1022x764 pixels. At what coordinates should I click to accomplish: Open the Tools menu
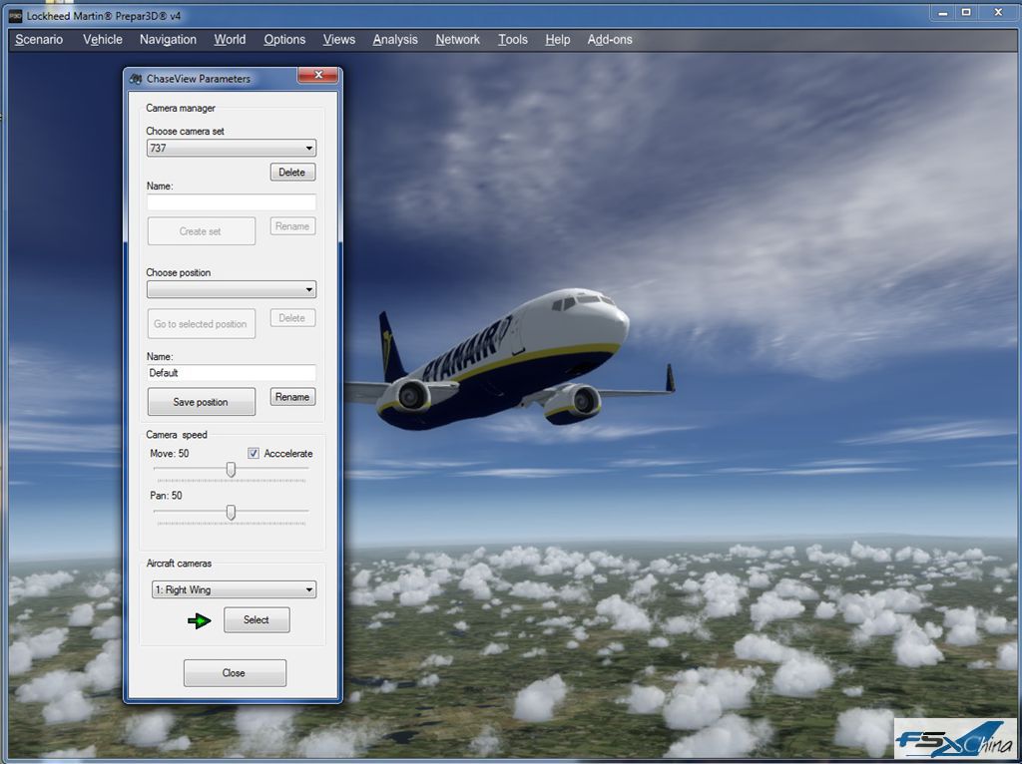513,40
